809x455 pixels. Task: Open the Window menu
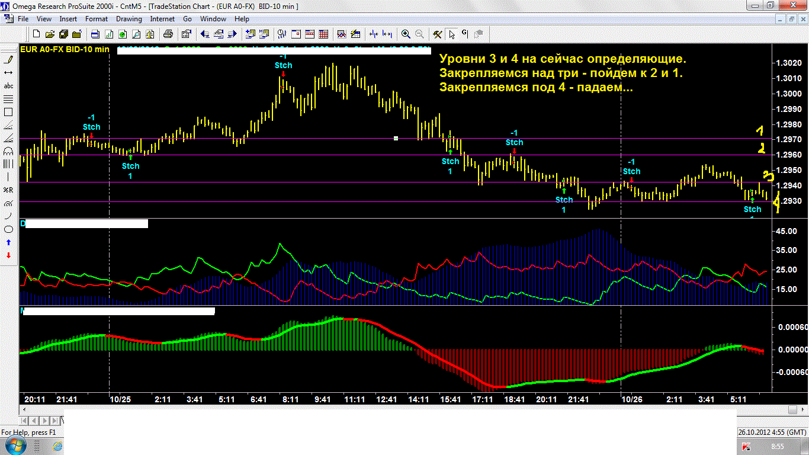[x=213, y=19]
